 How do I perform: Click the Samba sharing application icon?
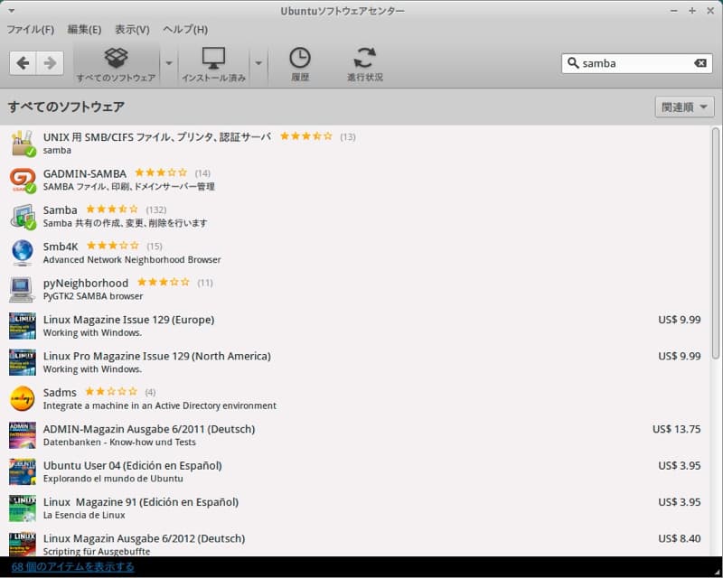(x=23, y=216)
